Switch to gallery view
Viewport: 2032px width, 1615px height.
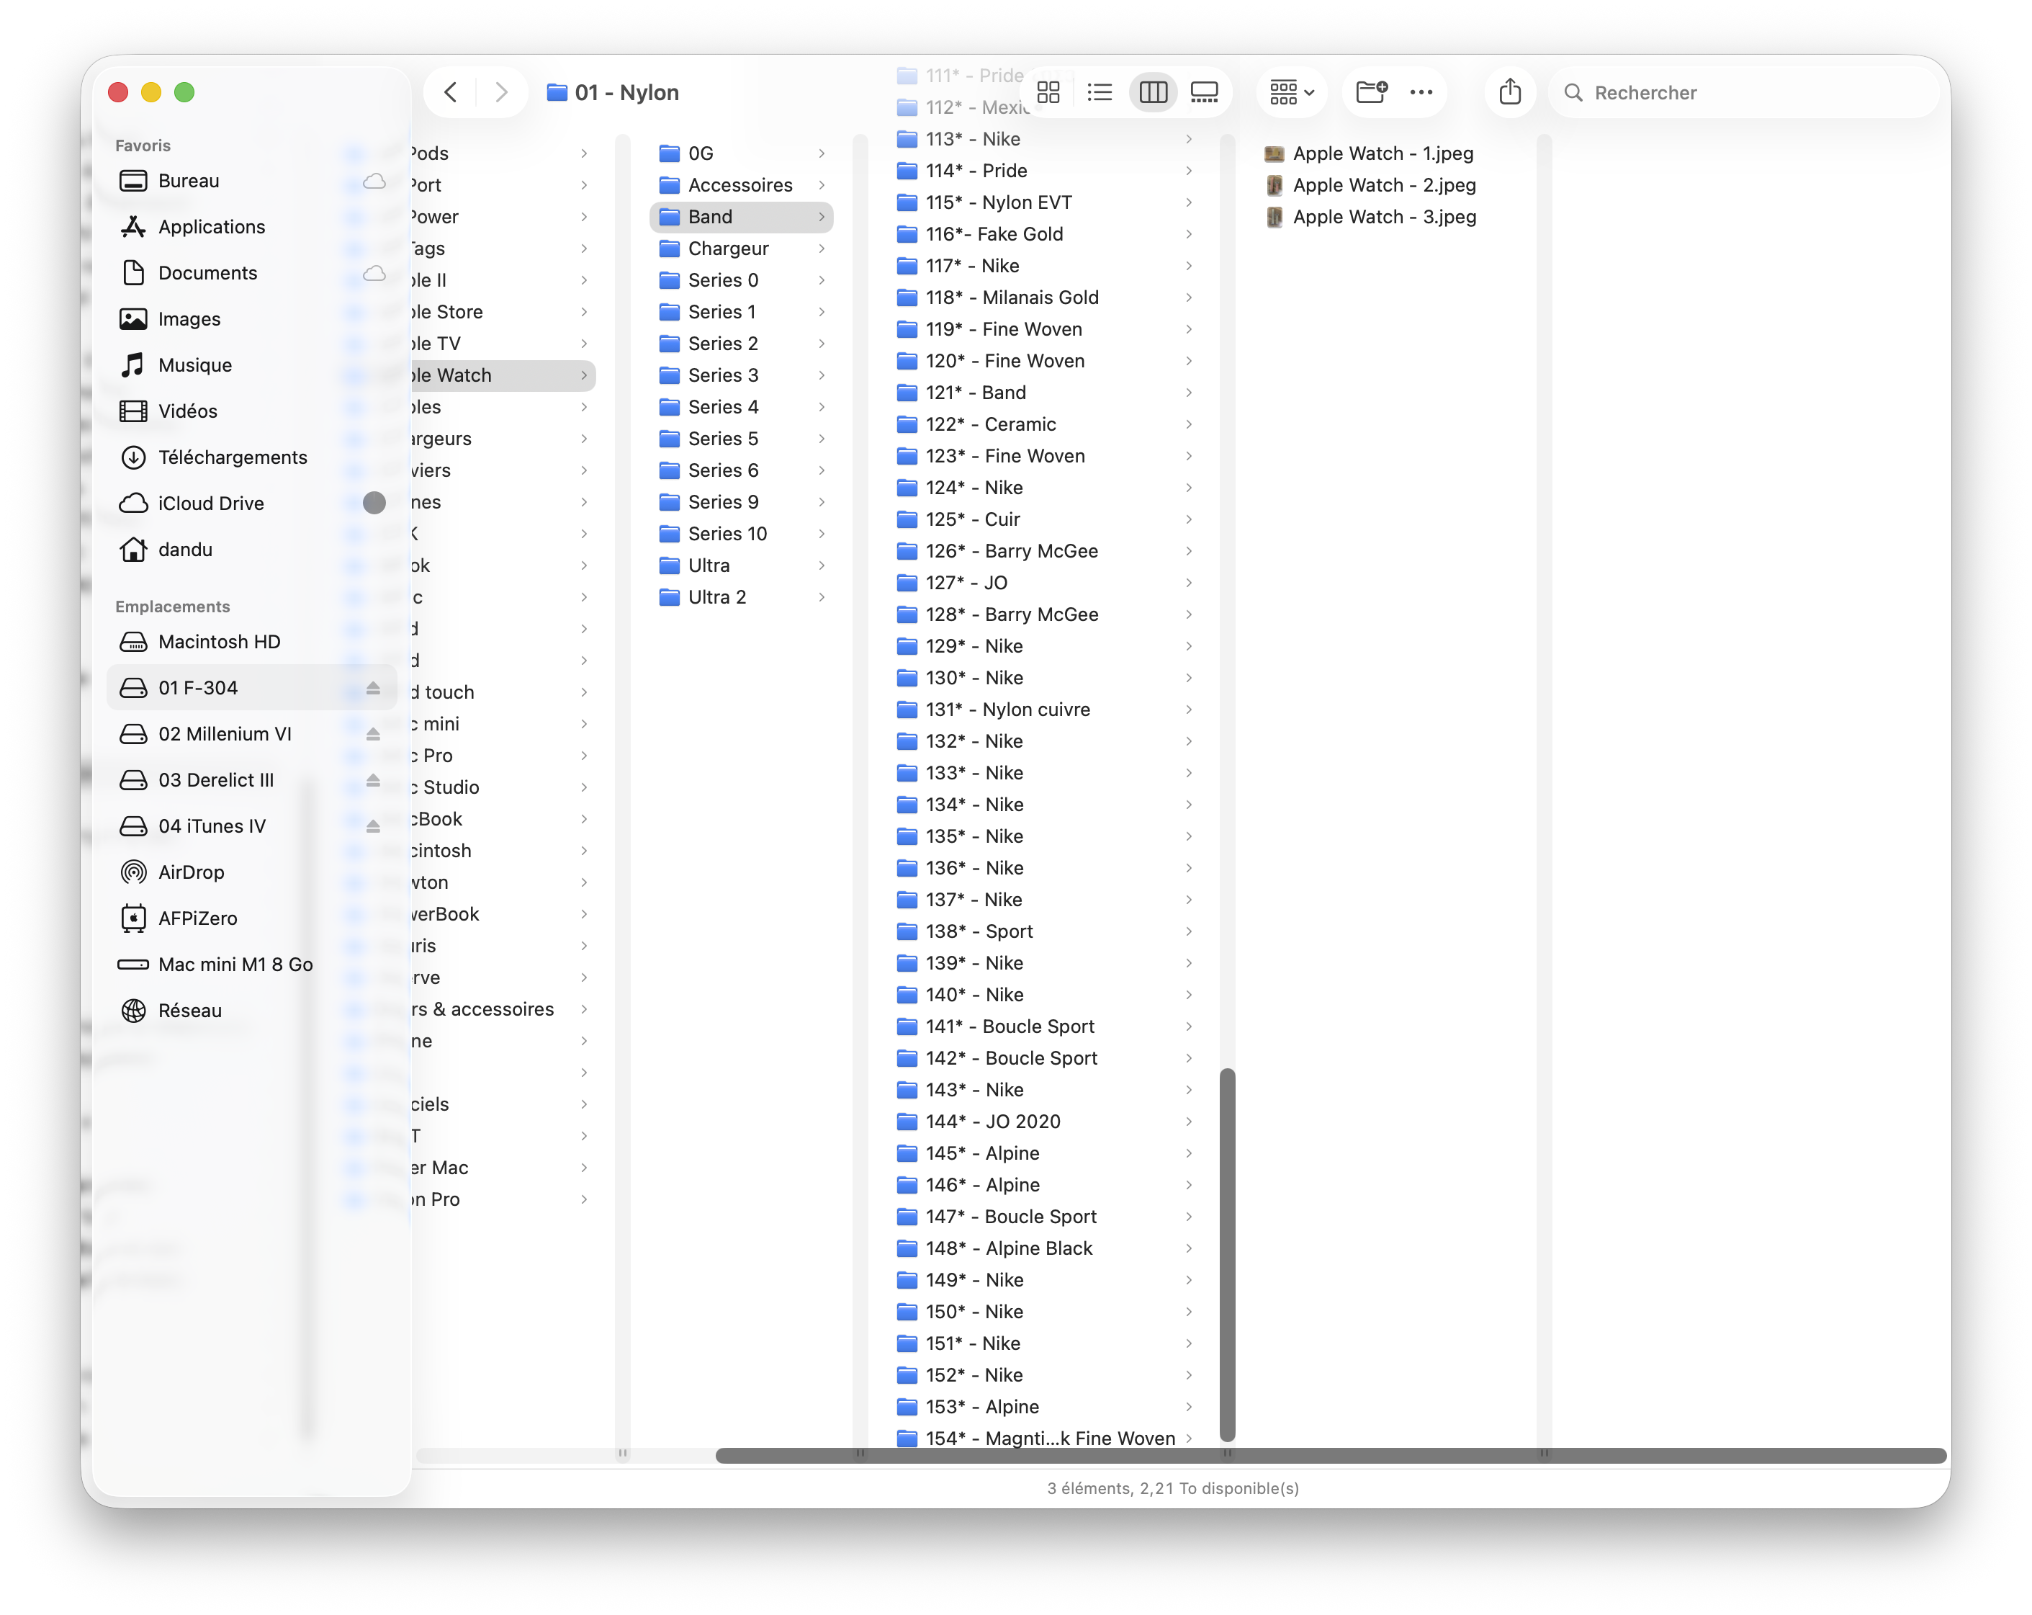[x=1203, y=92]
